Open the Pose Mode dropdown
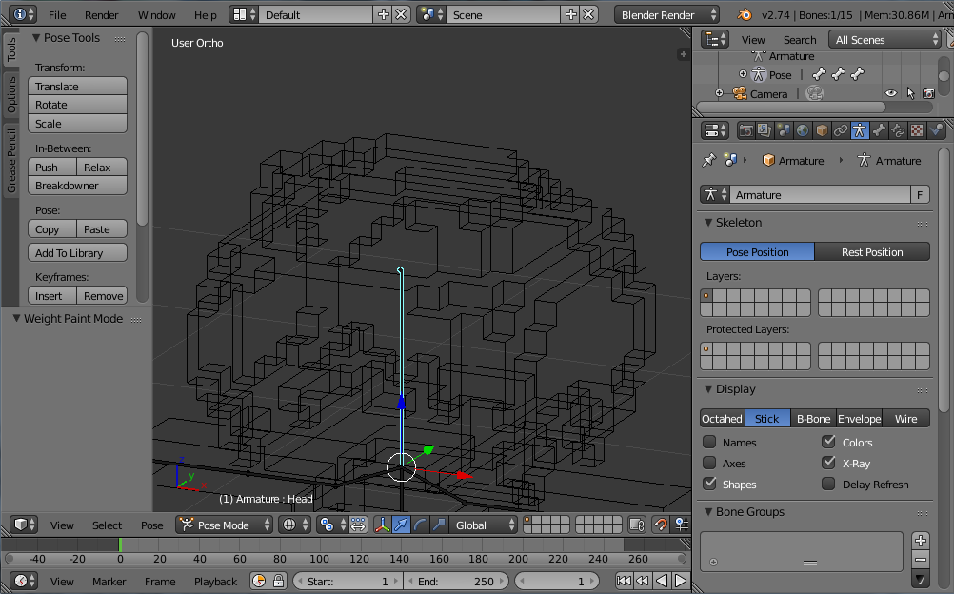954x594 pixels. [225, 525]
